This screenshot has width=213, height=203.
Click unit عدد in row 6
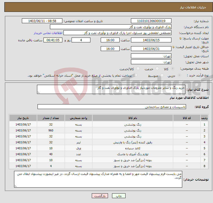[79, 154]
